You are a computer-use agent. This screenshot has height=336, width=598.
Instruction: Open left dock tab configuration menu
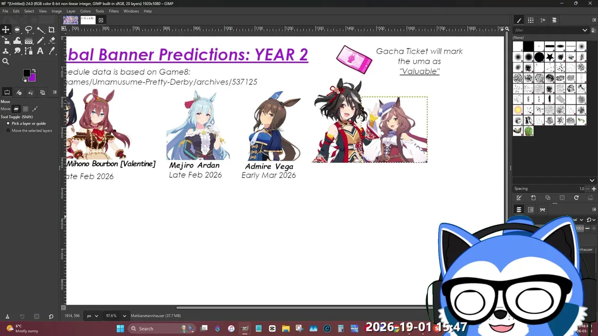55,92
